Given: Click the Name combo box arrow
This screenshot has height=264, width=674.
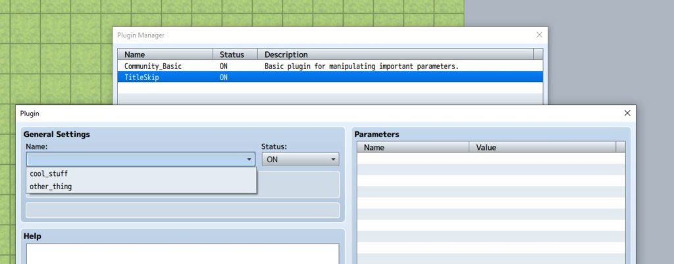Looking at the screenshot, I should click(249, 160).
